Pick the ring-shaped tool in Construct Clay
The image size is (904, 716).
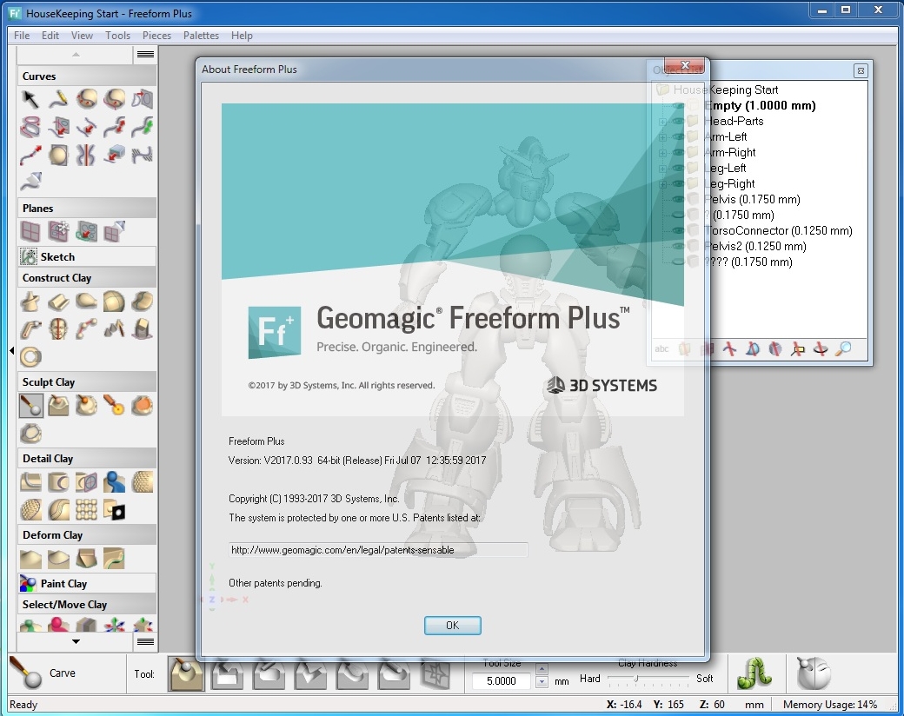[30, 357]
